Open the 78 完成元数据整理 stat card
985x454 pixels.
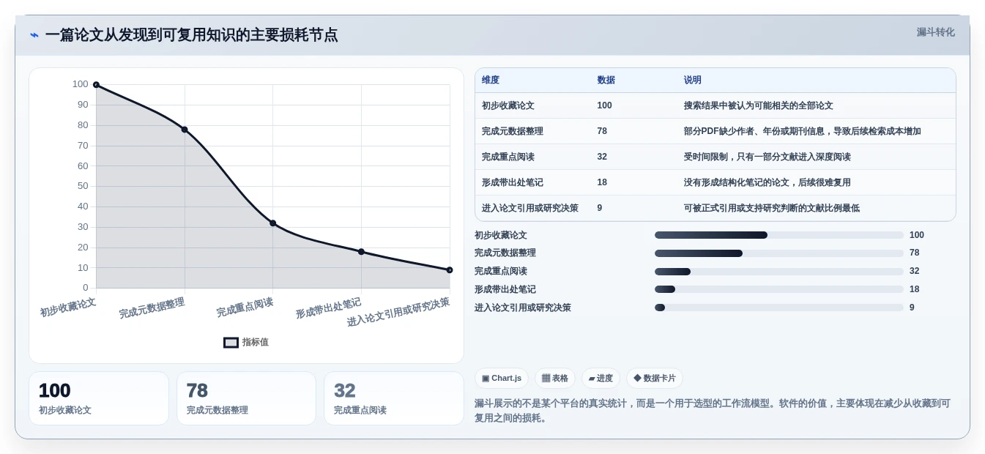point(246,398)
